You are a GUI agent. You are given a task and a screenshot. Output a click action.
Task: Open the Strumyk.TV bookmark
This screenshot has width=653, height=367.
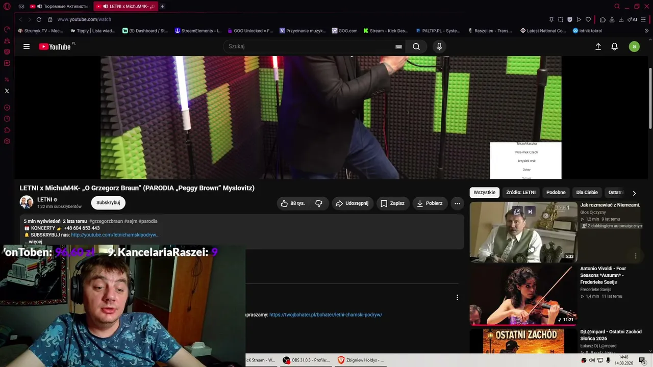click(41, 31)
